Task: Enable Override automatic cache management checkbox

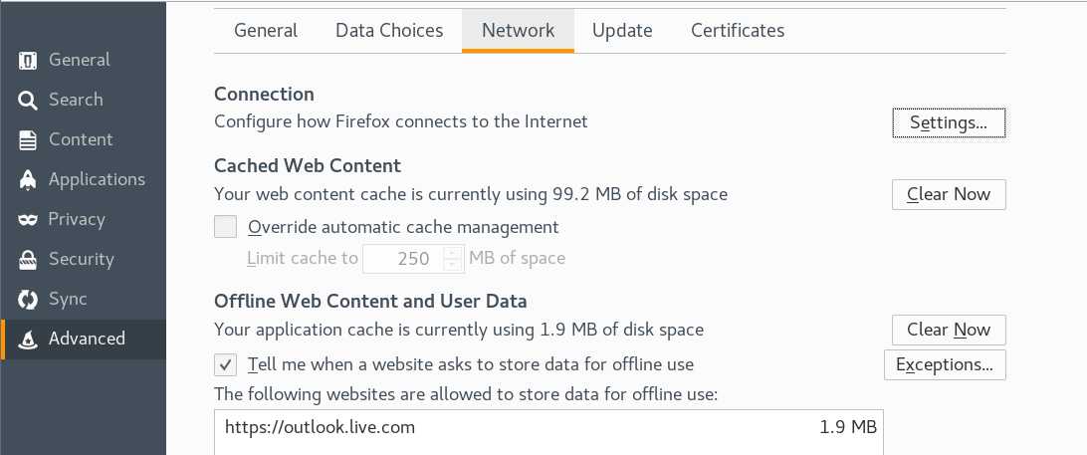Action: [226, 227]
